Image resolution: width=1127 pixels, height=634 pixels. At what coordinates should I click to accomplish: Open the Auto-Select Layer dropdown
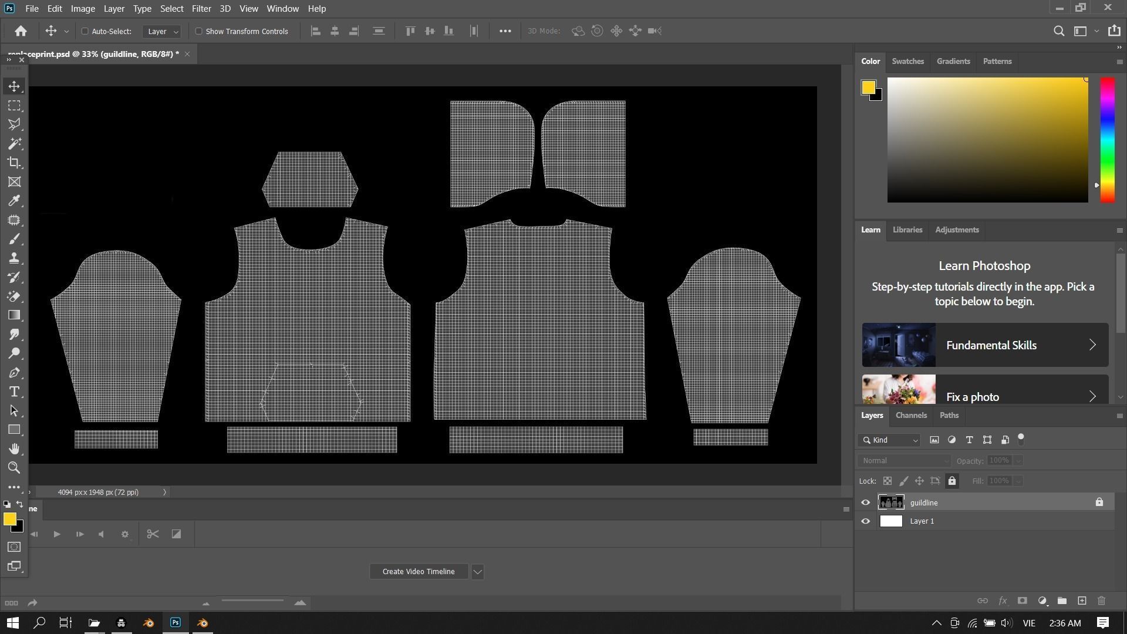point(162,31)
